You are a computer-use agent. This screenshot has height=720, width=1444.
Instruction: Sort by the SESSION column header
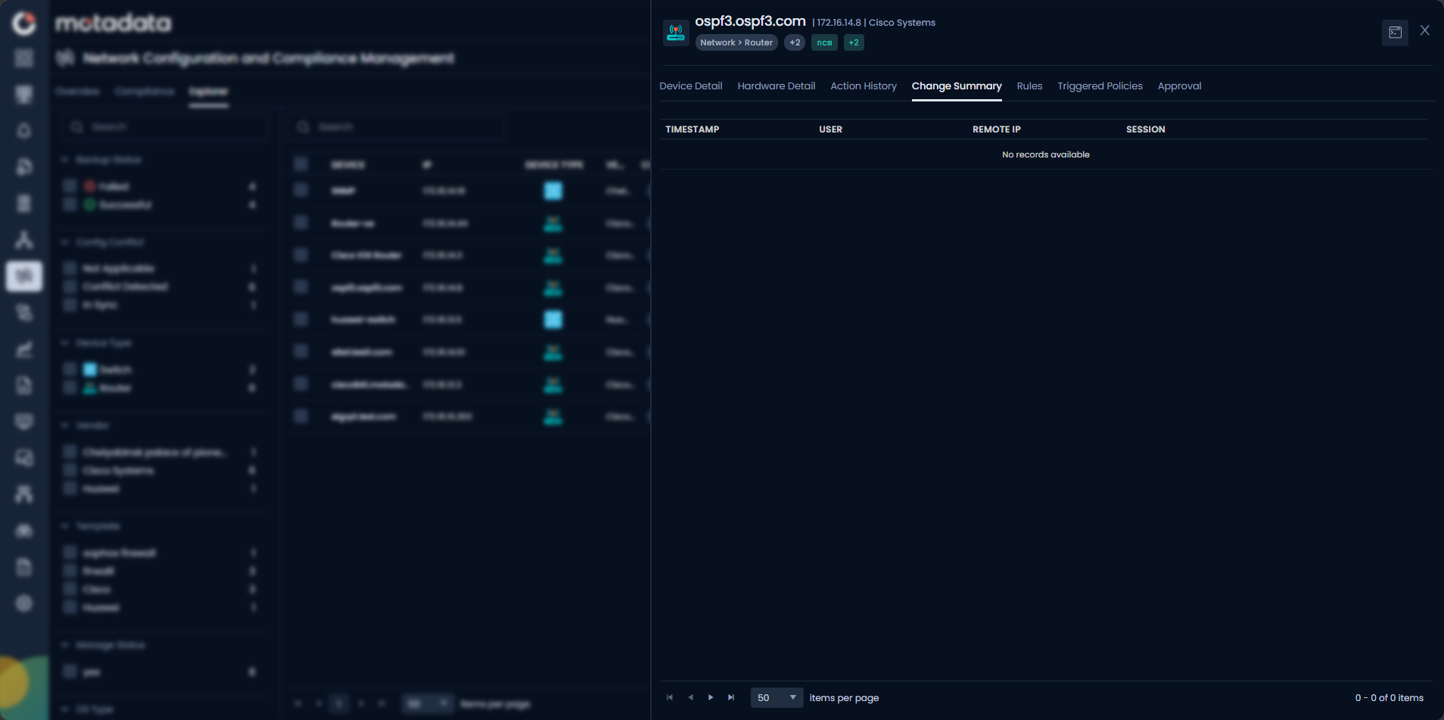(1145, 129)
